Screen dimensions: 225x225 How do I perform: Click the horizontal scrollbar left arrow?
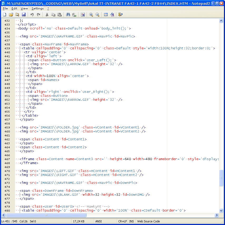click(4, 215)
